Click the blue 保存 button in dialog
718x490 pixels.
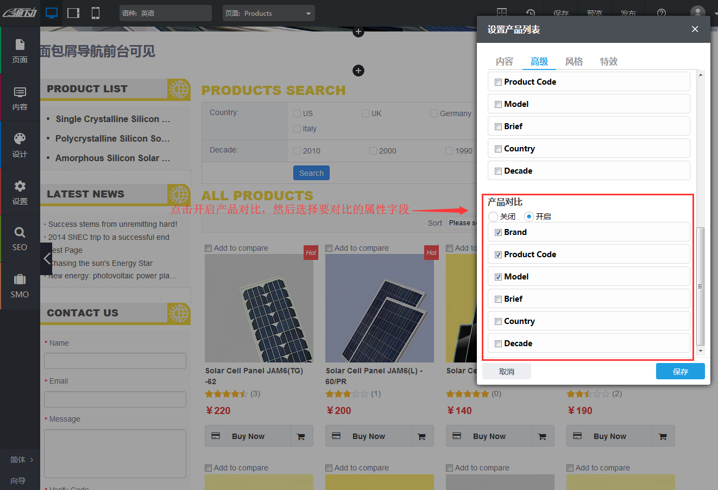[x=680, y=372]
